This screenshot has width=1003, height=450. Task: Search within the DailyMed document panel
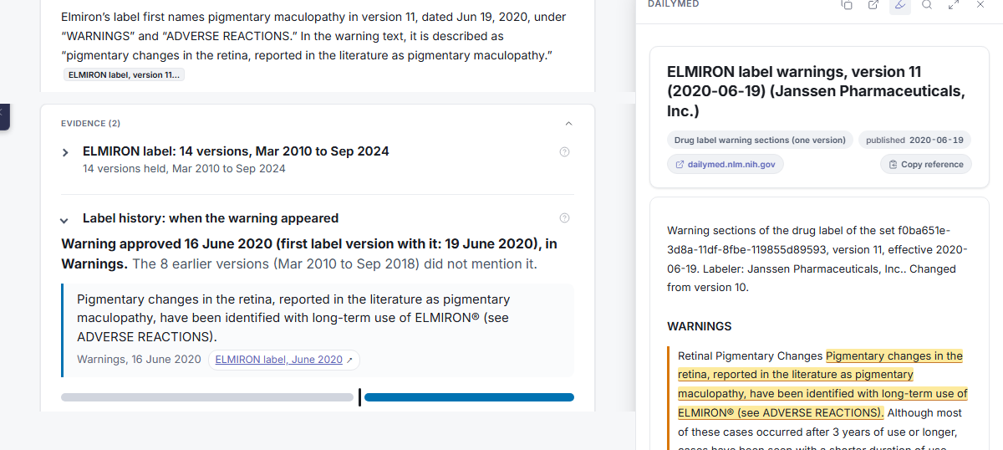927,5
